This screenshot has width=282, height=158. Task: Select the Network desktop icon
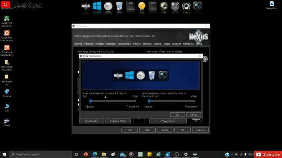[7, 93]
